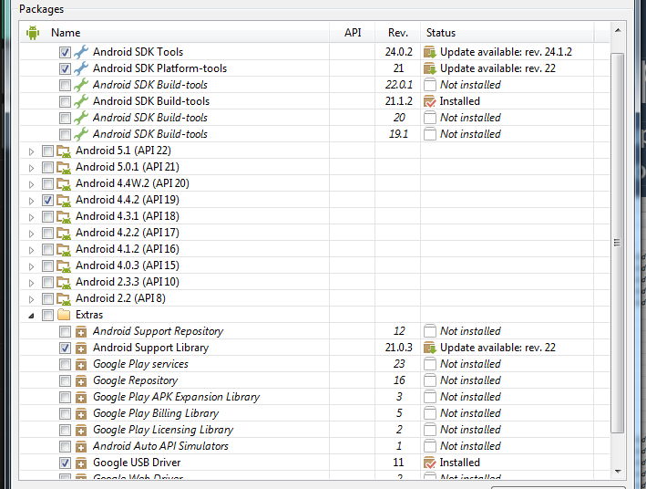Image resolution: width=646 pixels, height=489 pixels.
Task: Uncheck the Android SDK Tools checkbox
Action: click(65, 52)
